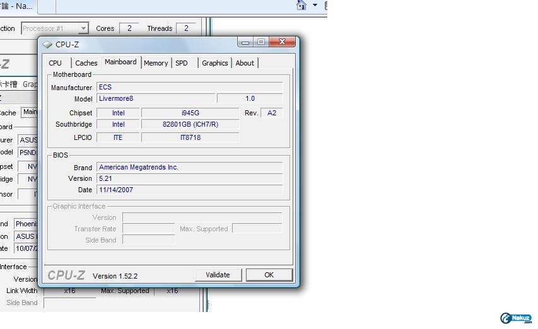Select the Memory tab
The image size is (538, 329).
156,63
